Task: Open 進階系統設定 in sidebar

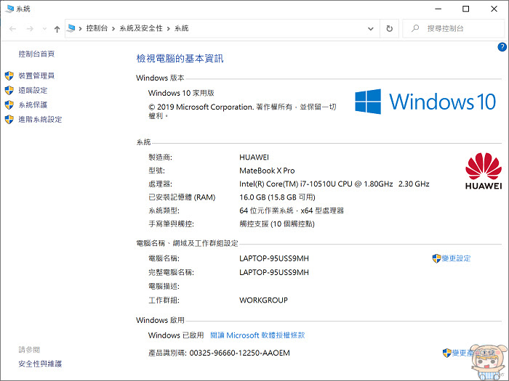Action: point(40,120)
